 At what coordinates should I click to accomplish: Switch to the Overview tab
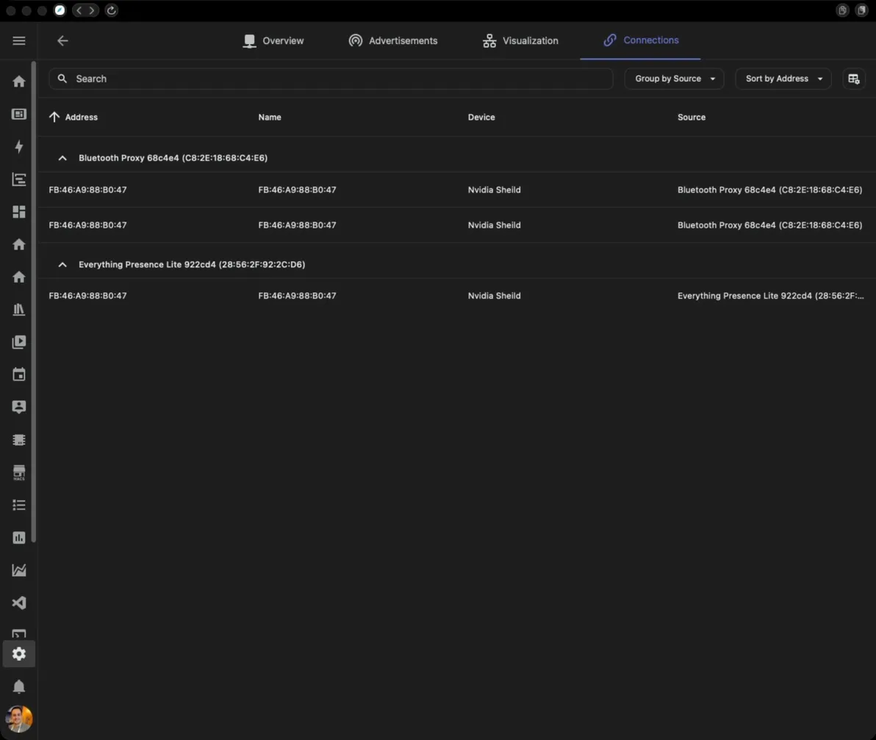273,40
